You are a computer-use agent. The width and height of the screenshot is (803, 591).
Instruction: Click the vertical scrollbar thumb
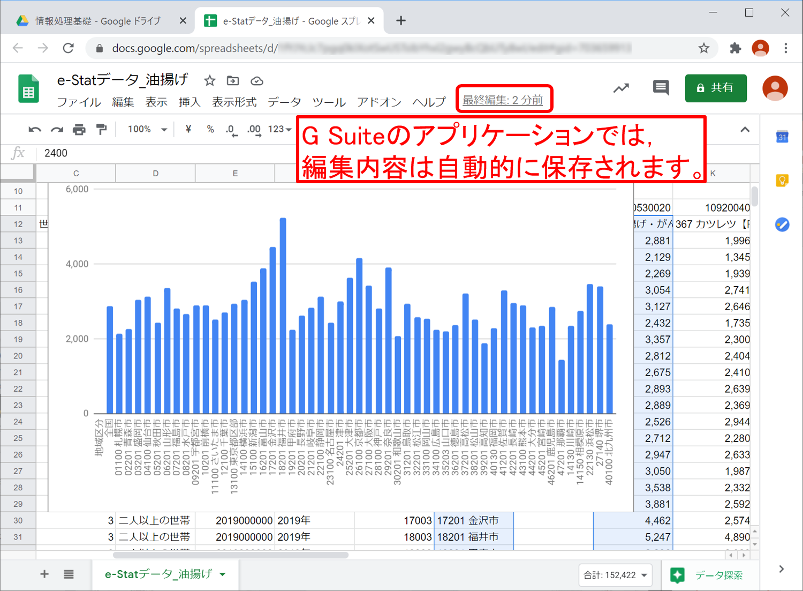click(x=754, y=196)
